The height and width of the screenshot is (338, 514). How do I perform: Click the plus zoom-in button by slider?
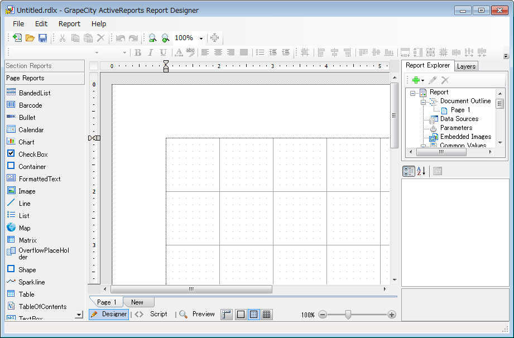click(391, 315)
